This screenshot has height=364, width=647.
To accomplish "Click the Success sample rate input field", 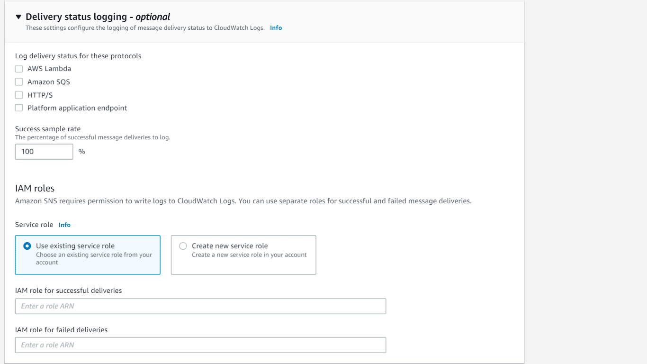I will click(44, 151).
